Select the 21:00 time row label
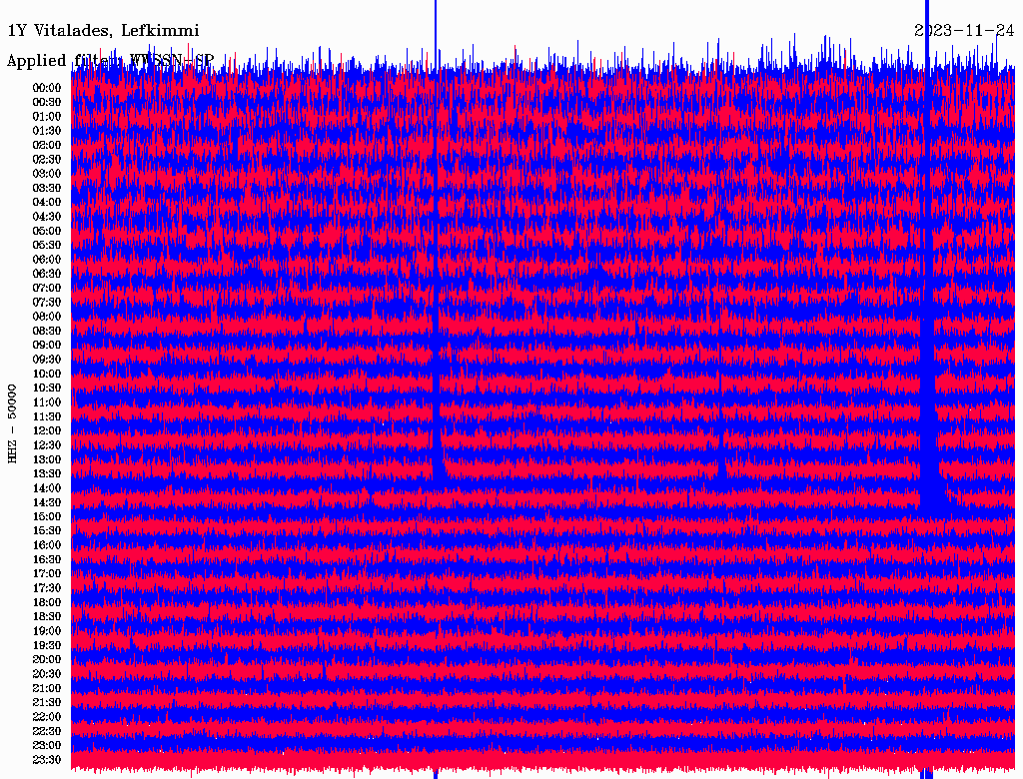 (47, 688)
